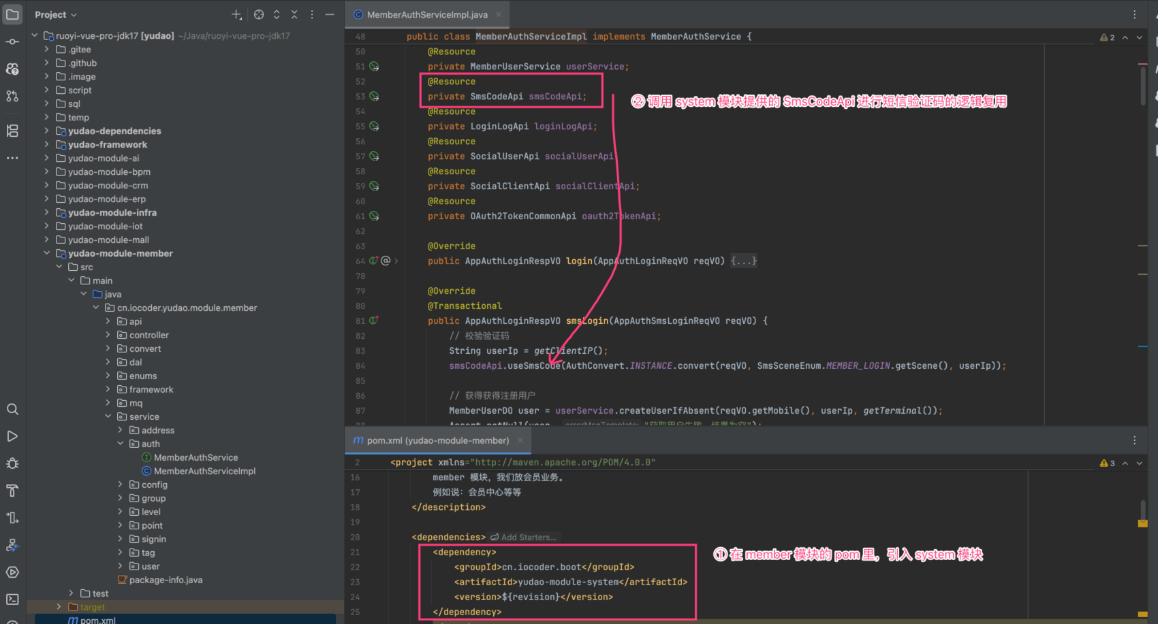
Task: Open MemberAuthService interface in tree
Action: pyautogui.click(x=195, y=457)
